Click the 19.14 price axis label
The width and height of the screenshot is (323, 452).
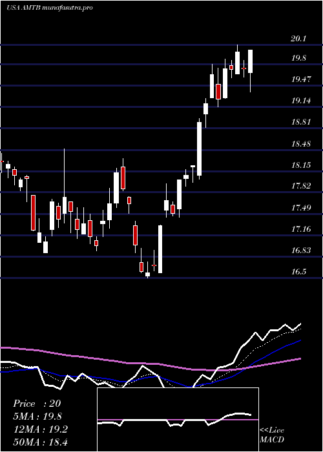(x=301, y=101)
